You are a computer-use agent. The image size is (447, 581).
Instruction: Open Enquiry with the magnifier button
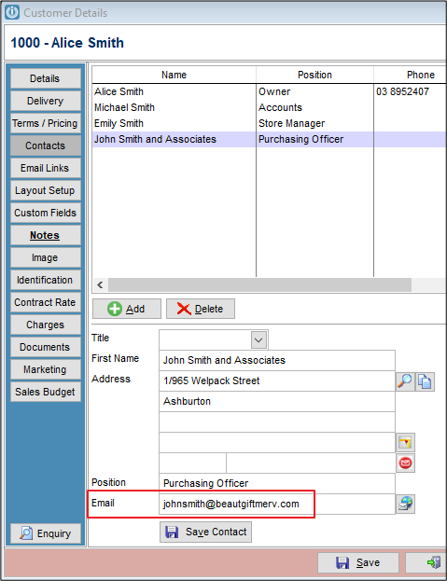pyautogui.click(x=46, y=533)
